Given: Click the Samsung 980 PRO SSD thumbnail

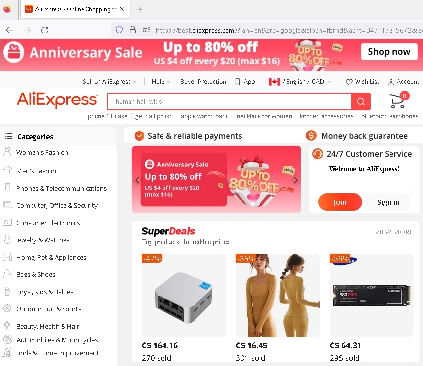Looking at the screenshot, I should point(371,296).
